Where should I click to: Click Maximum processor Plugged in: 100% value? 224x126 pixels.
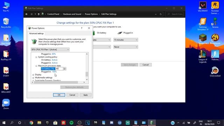[x=54, y=72]
